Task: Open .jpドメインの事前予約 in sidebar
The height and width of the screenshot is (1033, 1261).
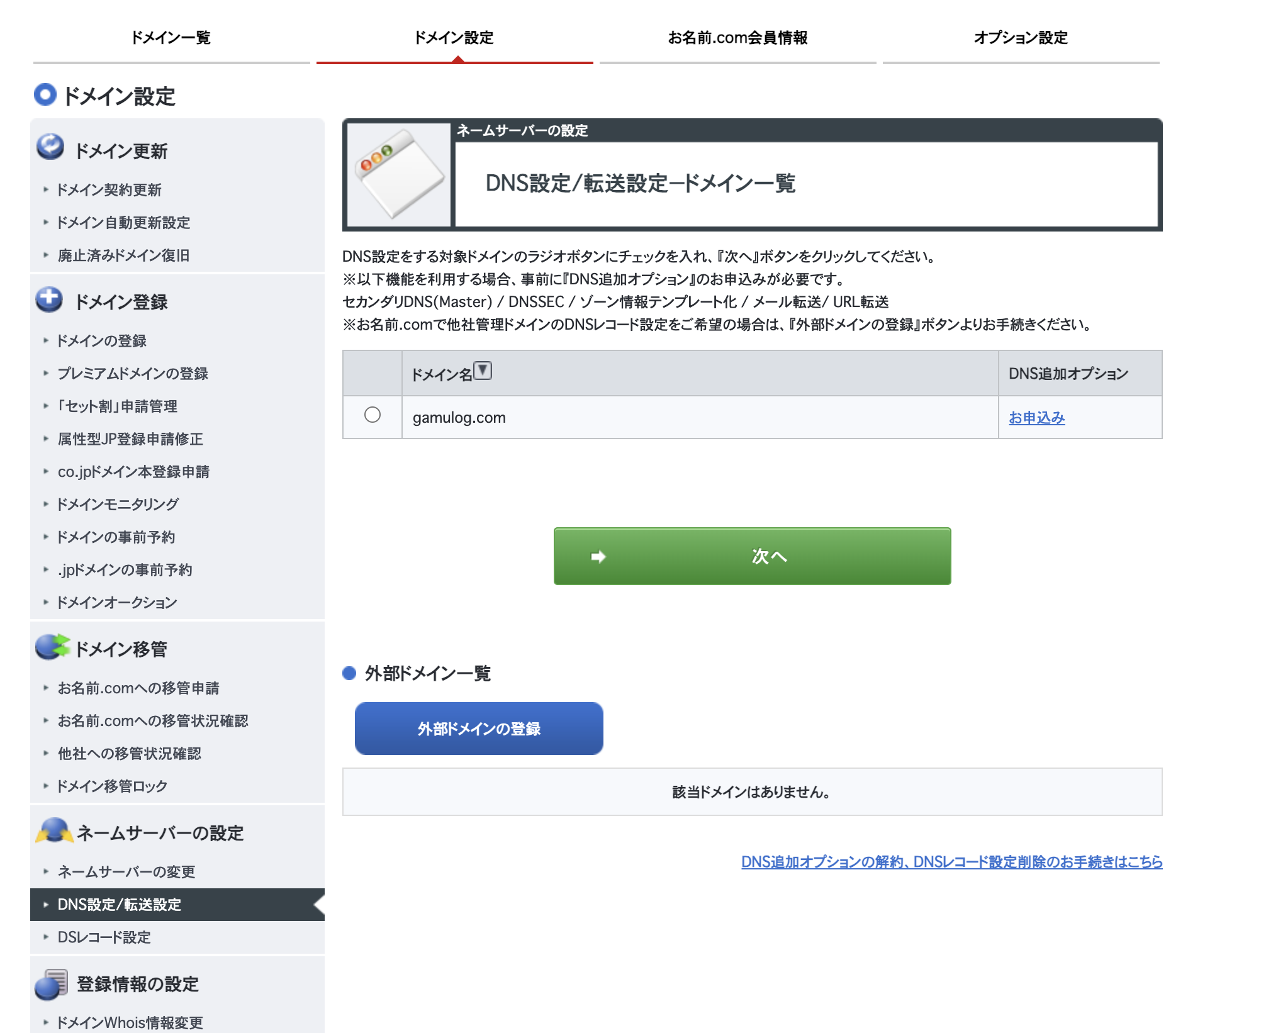Action: [x=125, y=570]
